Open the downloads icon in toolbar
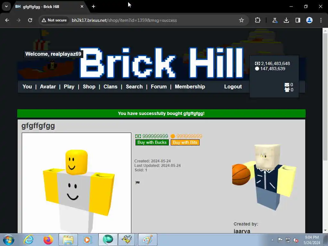Screen dimensions: 328x246 pyautogui.click(x=286, y=20)
